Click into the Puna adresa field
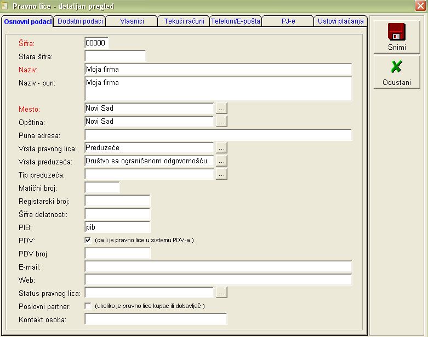This screenshot has height=337, width=428. 218,135
